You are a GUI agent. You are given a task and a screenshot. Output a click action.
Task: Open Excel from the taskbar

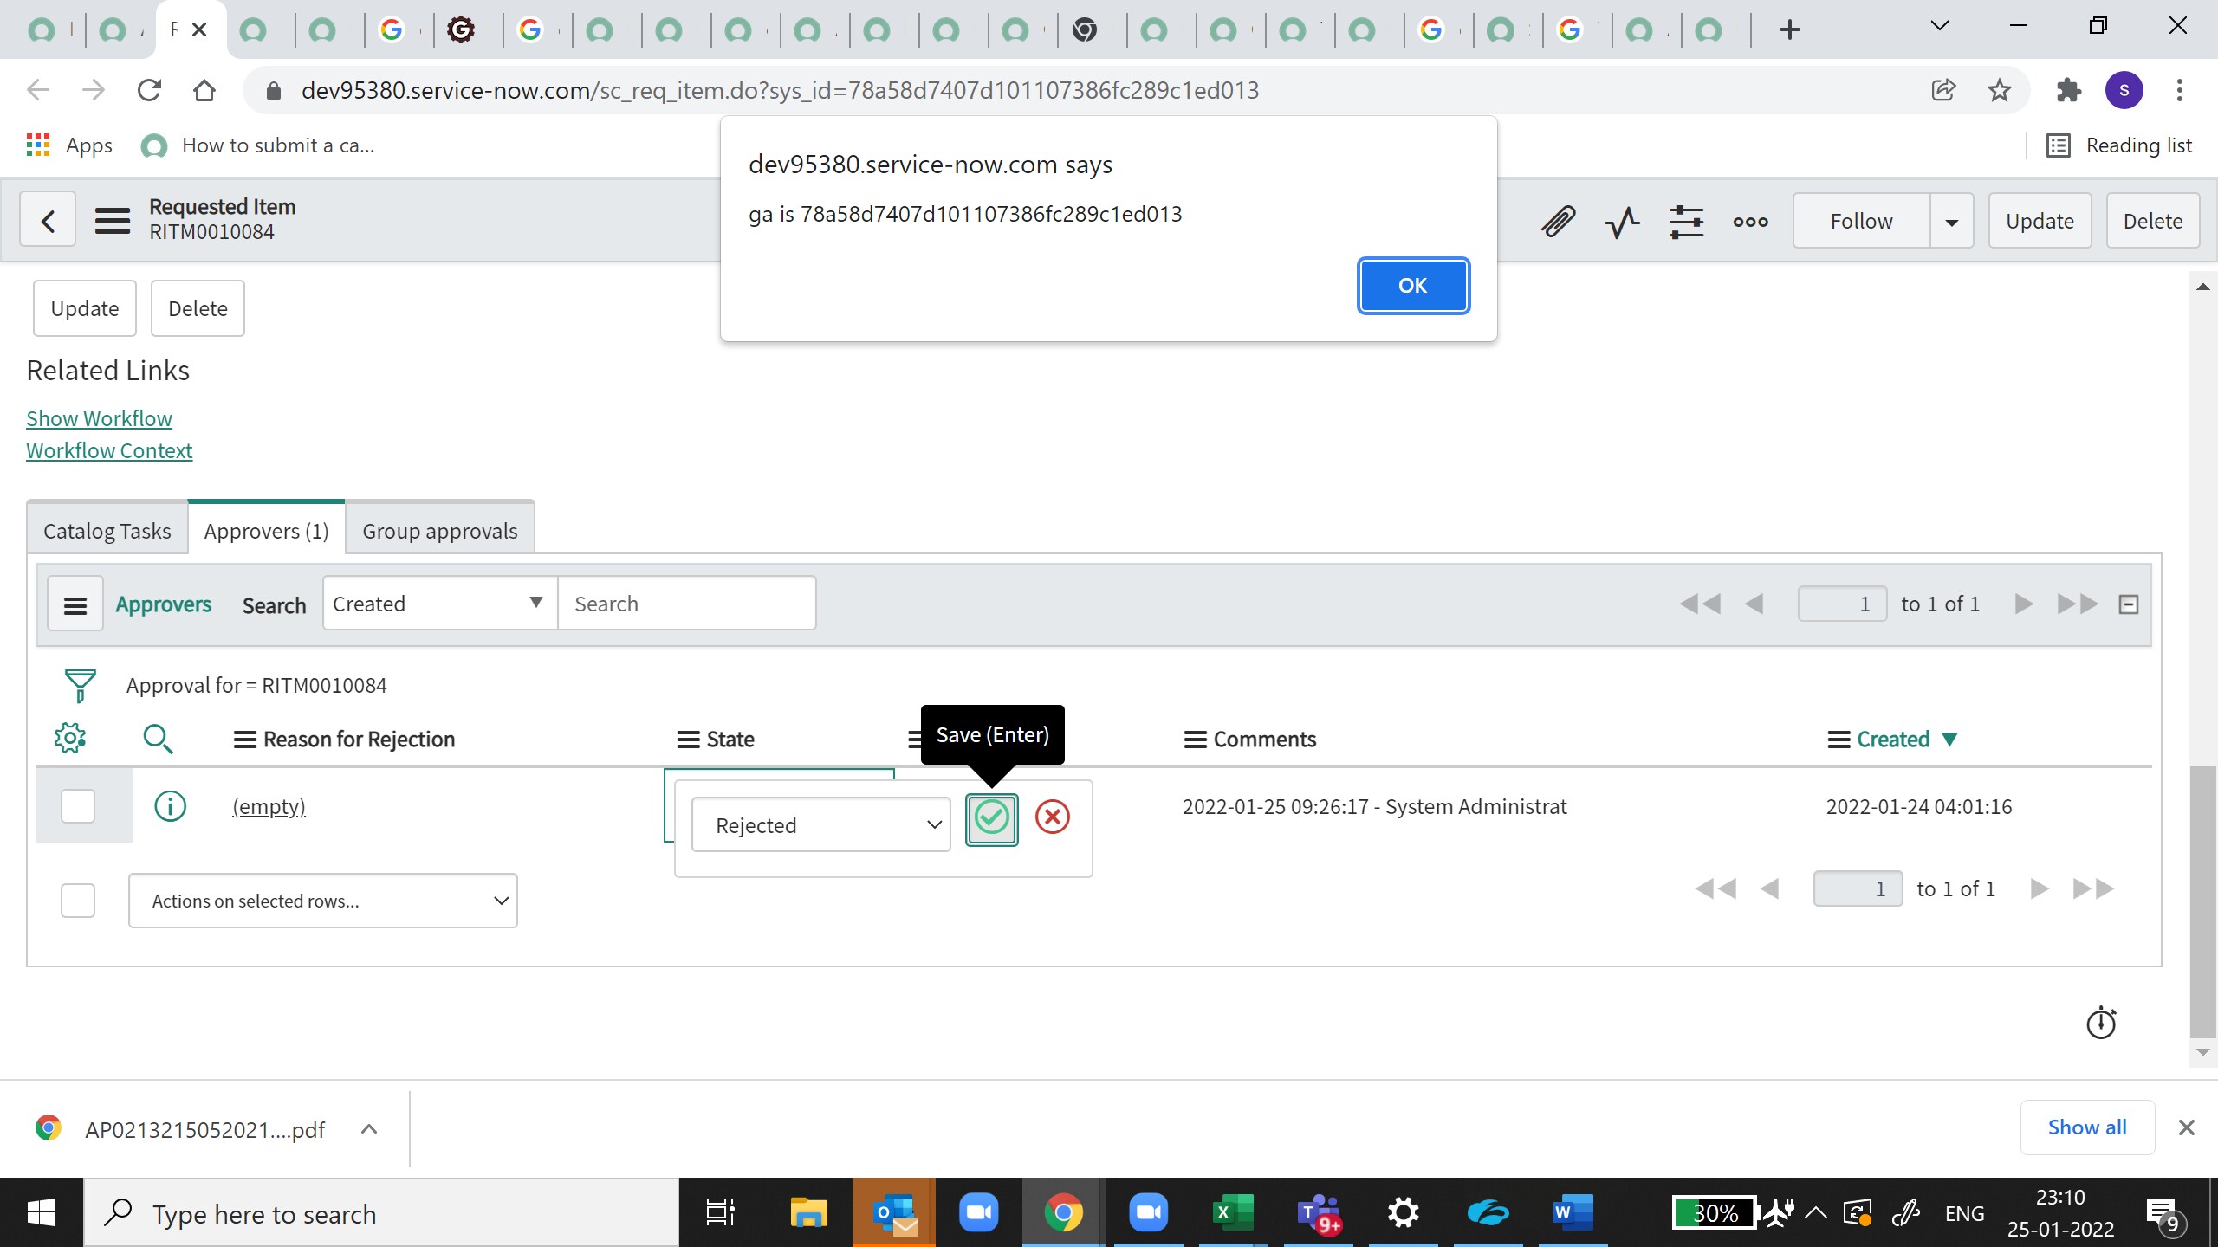tap(1233, 1212)
